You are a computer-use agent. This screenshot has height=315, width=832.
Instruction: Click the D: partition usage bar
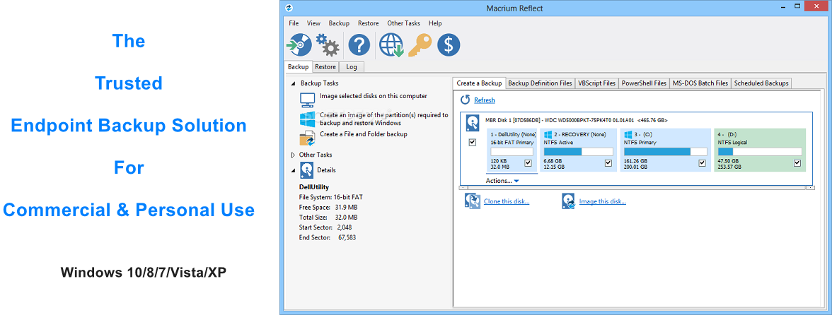point(760,152)
